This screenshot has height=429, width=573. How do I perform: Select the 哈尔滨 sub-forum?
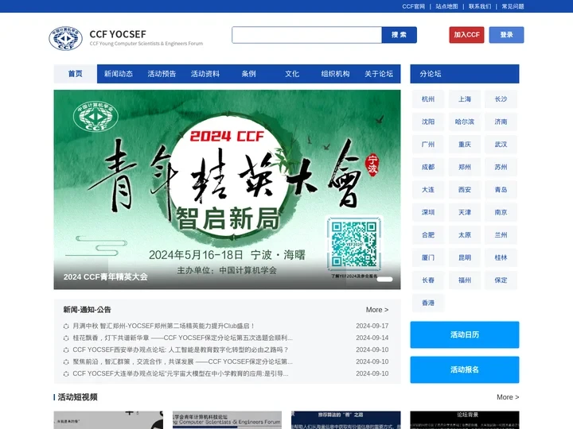465,122
